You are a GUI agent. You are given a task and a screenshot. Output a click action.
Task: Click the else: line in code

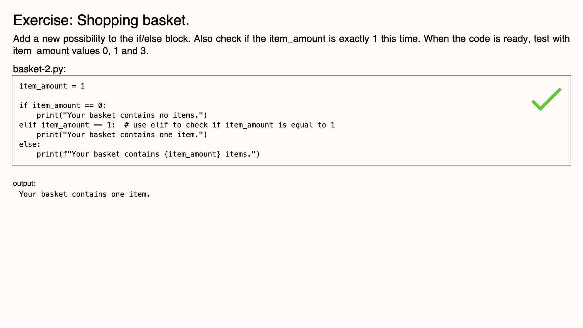tap(30, 145)
